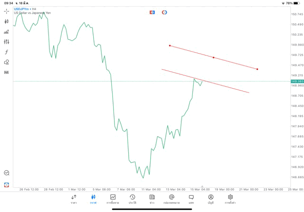The height and width of the screenshot is (212, 304).
Task: Open the ข่าว news tab
Action: coord(152,199)
